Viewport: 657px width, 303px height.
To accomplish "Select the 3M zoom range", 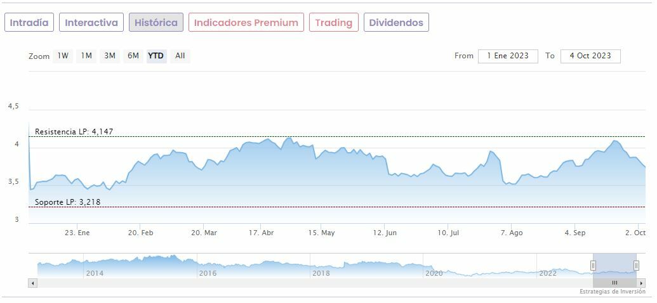I will point(110,56).
